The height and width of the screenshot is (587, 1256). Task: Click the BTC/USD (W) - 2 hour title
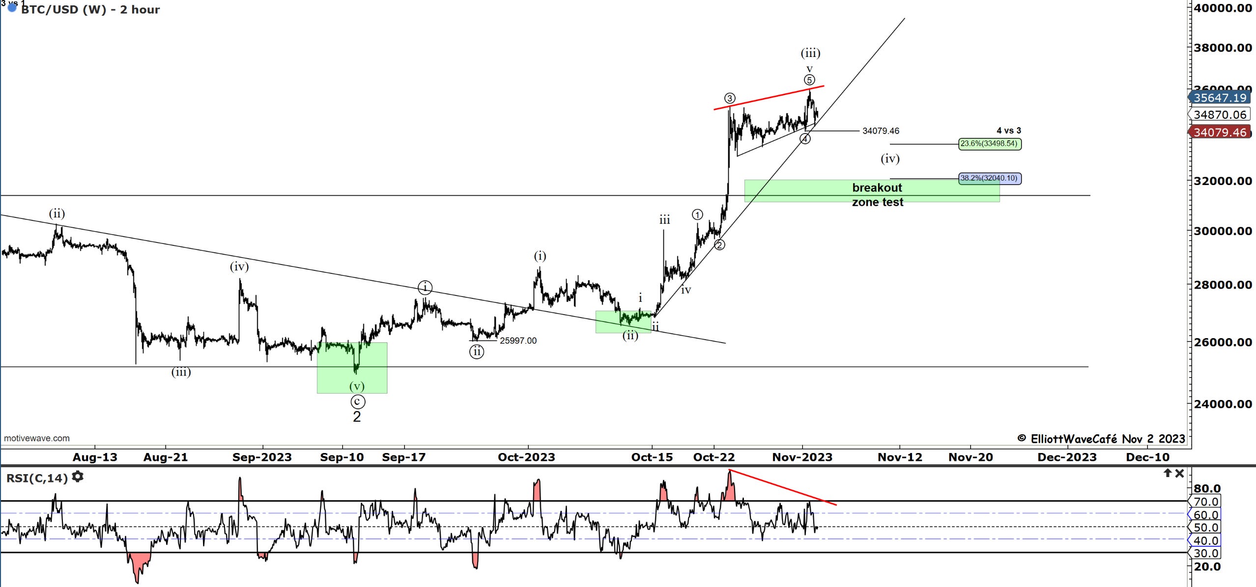[x=90, y=10]
